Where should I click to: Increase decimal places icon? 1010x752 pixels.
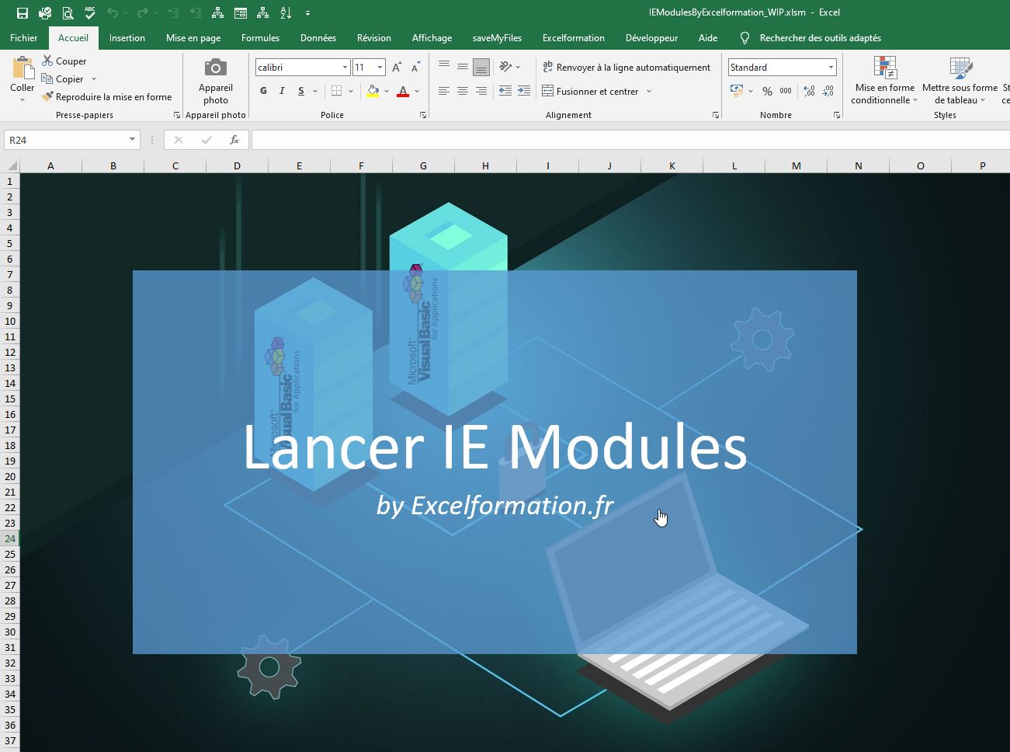[809, 91]
